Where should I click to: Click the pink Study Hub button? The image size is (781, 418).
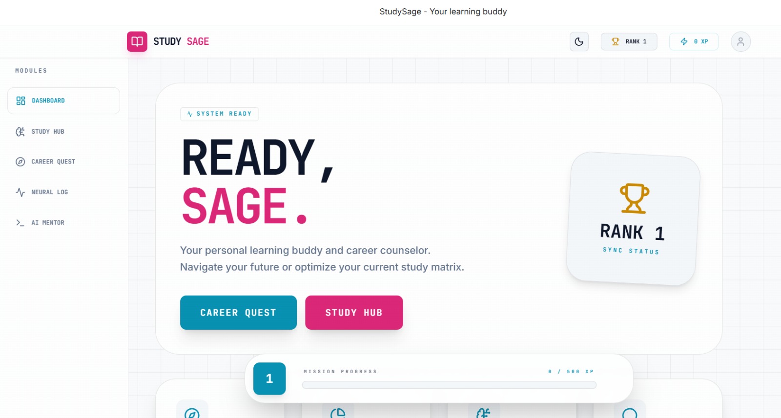(x=354, y=313)
